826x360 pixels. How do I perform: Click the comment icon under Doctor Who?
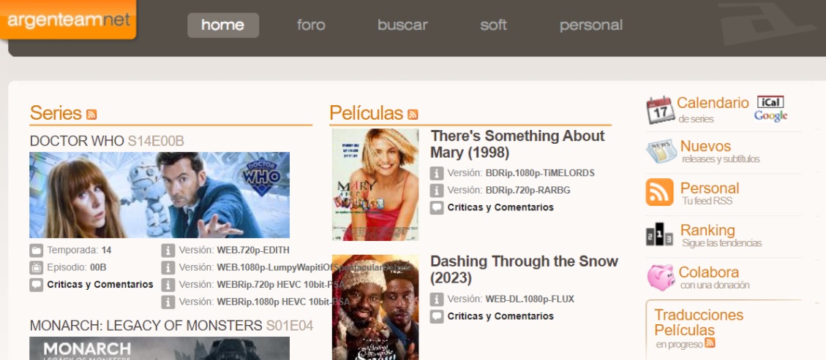pos(37,285)
